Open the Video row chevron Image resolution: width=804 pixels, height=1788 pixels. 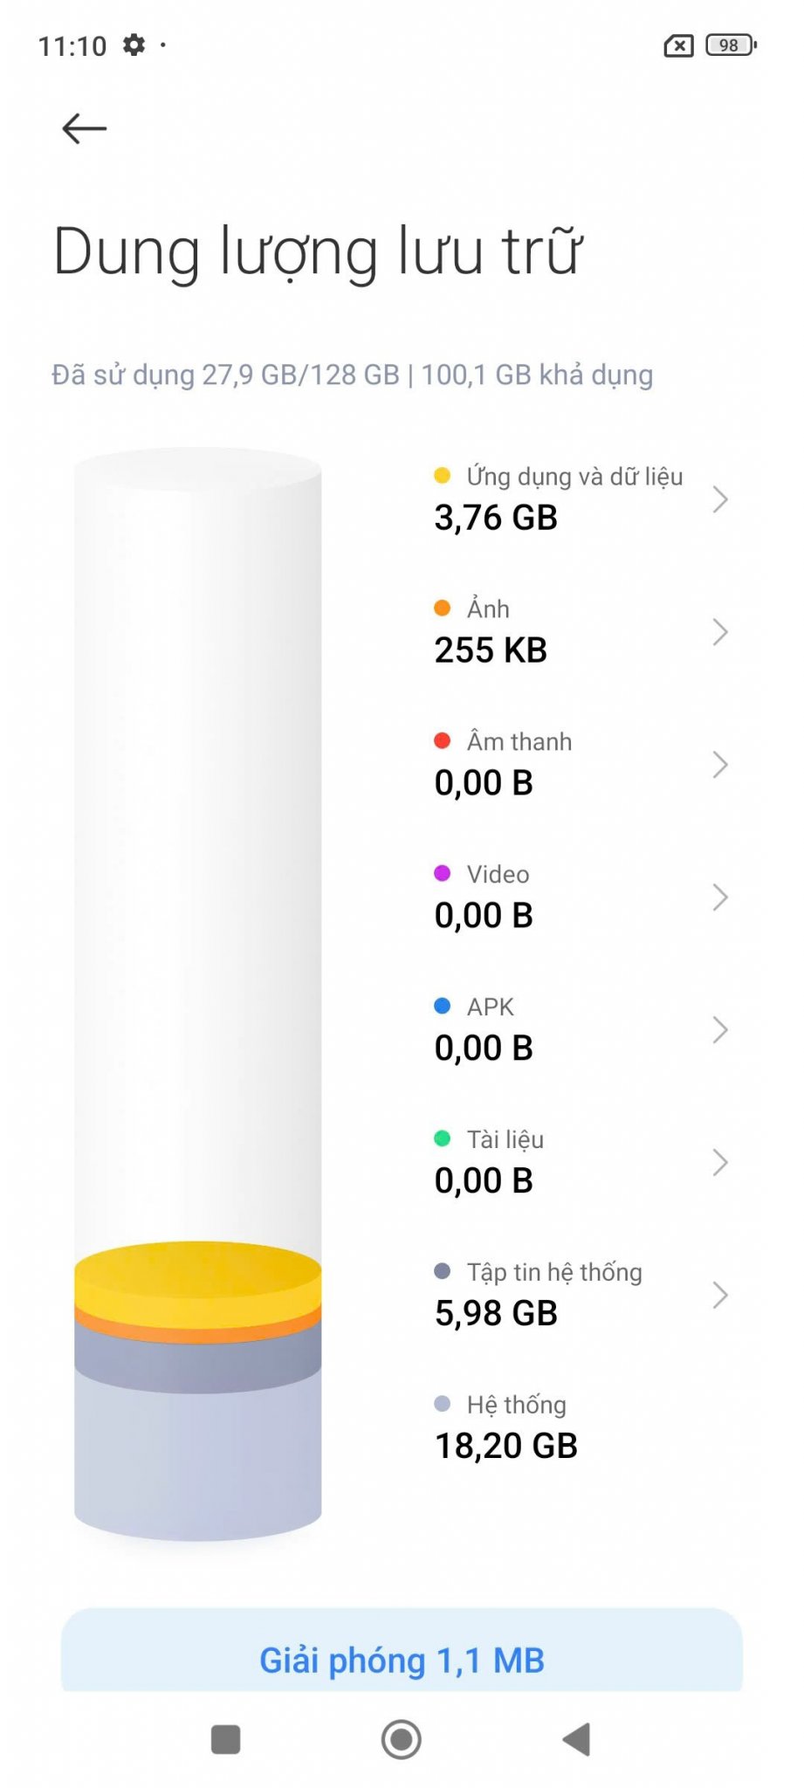click(720, 897)
